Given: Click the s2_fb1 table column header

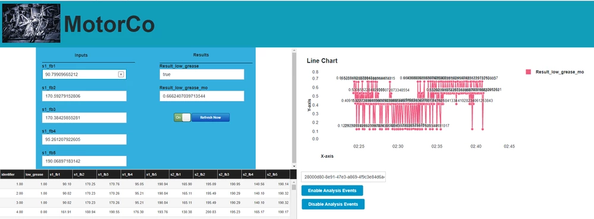Looking at the screenshot, I should point(181,174).
